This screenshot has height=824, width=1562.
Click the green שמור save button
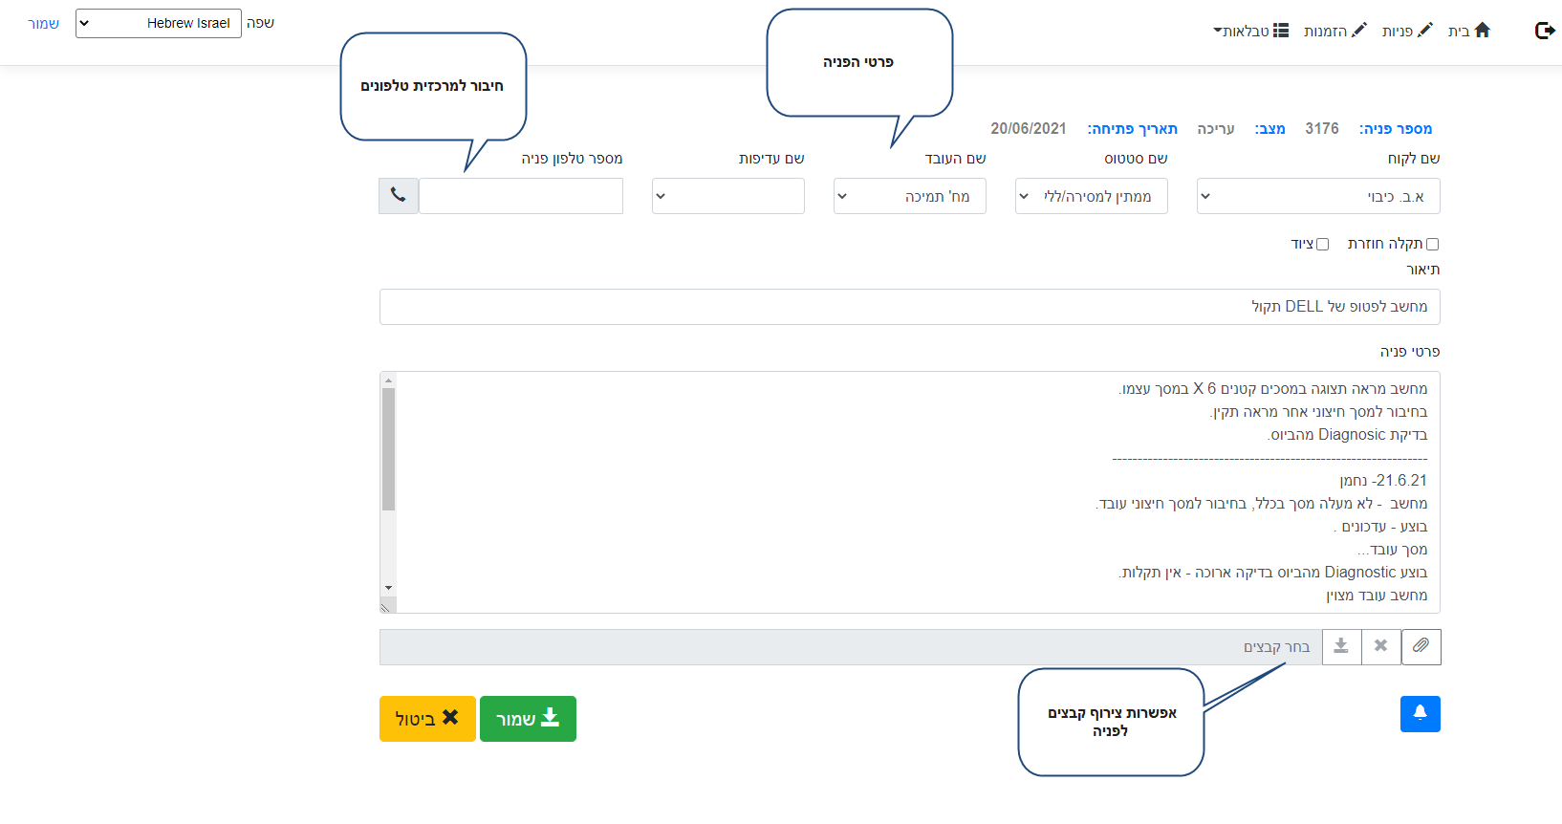pos(528,719)
